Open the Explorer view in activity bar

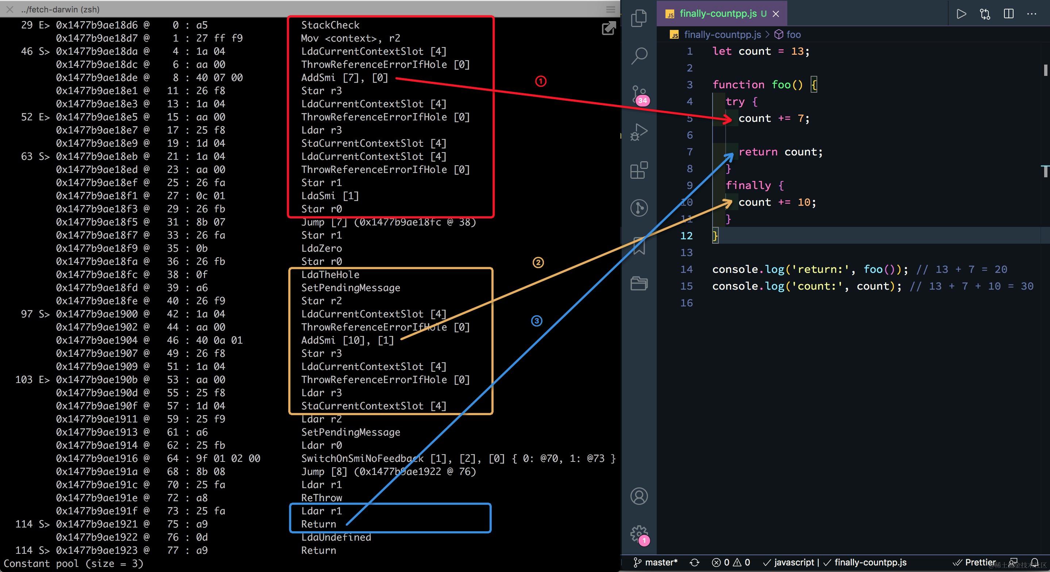point(639,19)
